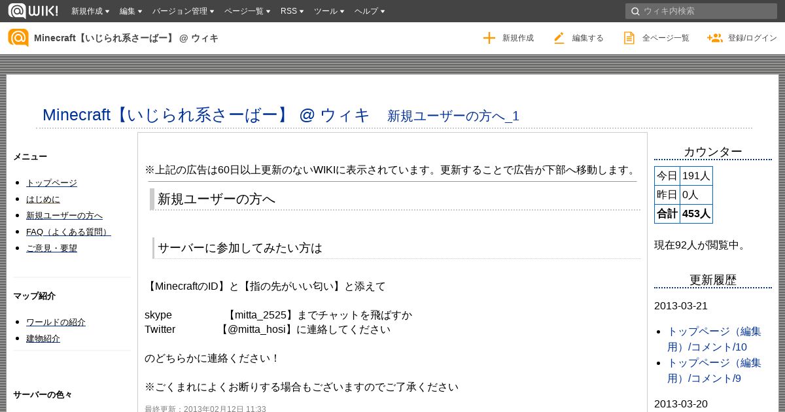The width and height of the screenshot is (785, 412).
Task: Open the 編集 dropdown menu
Action: (131, 11)
